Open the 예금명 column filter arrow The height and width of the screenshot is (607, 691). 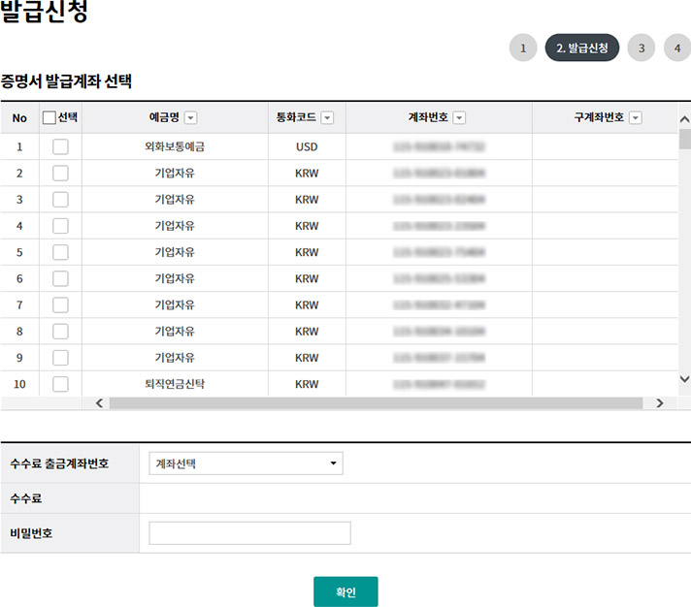pos(190,118)
